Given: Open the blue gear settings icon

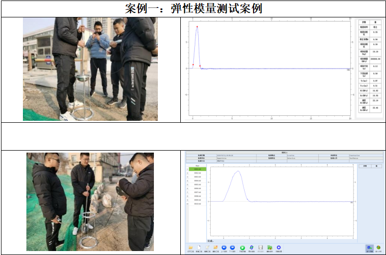Looking at the screenshot, I should click(x=279, y=247).
